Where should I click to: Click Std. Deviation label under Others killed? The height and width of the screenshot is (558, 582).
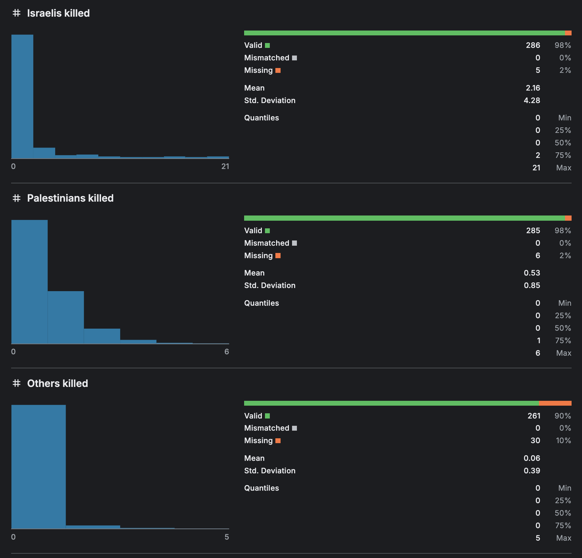click(269, 471)
